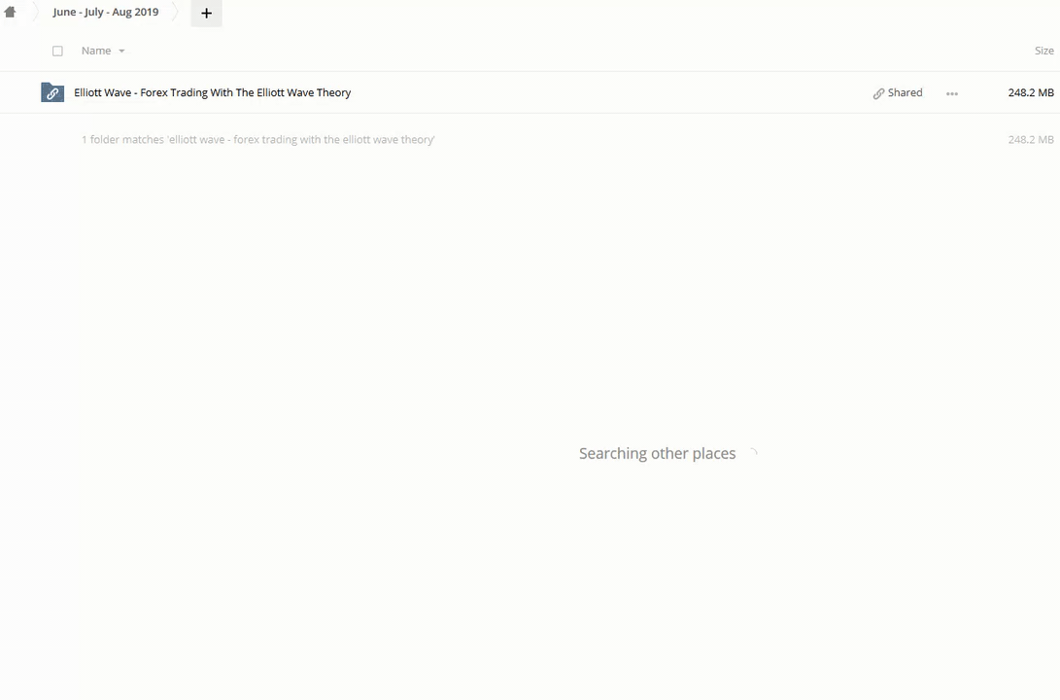
Task: Click the loading spinner beside Searching other places
Action: 752,453
